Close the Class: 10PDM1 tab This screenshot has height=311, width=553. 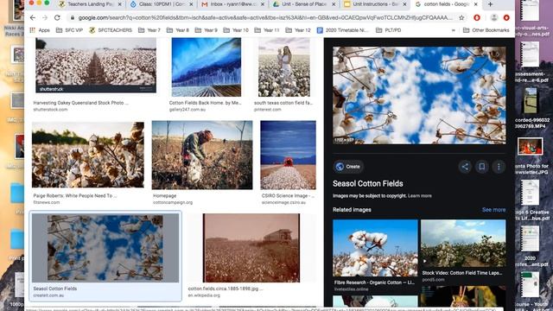pyautogui.click(x=191, y=4)
